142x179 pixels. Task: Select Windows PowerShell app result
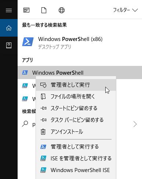pos(80,72)
